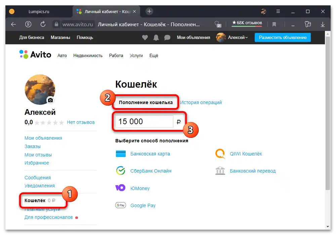The image size is (336, 235).
Task: Open the Yandex home icon
Action: pyautogui.click(x=28, y=25)
